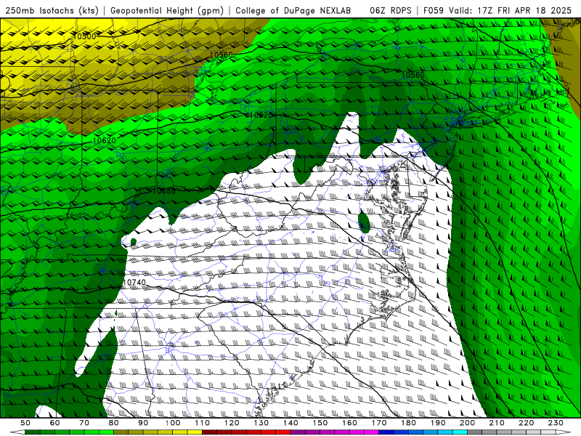
Task: Click 'College of DuPage NEXLAB' in the header
Action: (x=293, y=10)
